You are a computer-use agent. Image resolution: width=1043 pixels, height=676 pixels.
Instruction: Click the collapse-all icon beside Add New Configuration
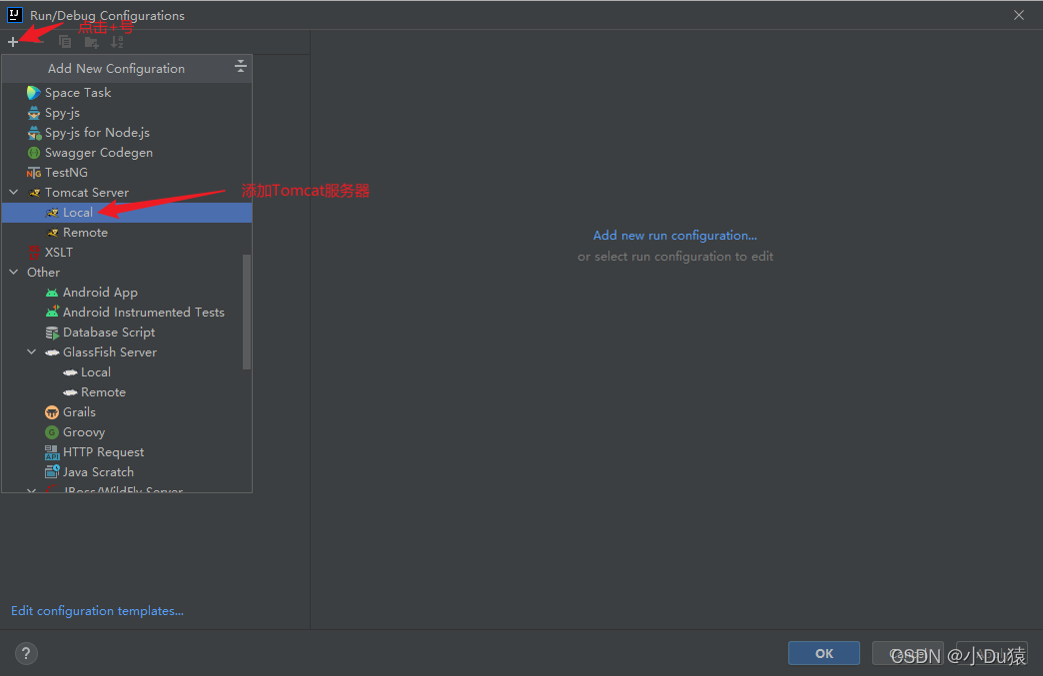241,66
